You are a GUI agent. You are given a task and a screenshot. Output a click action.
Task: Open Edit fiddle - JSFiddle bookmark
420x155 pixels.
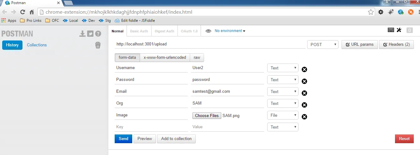[x=135, y=21]
